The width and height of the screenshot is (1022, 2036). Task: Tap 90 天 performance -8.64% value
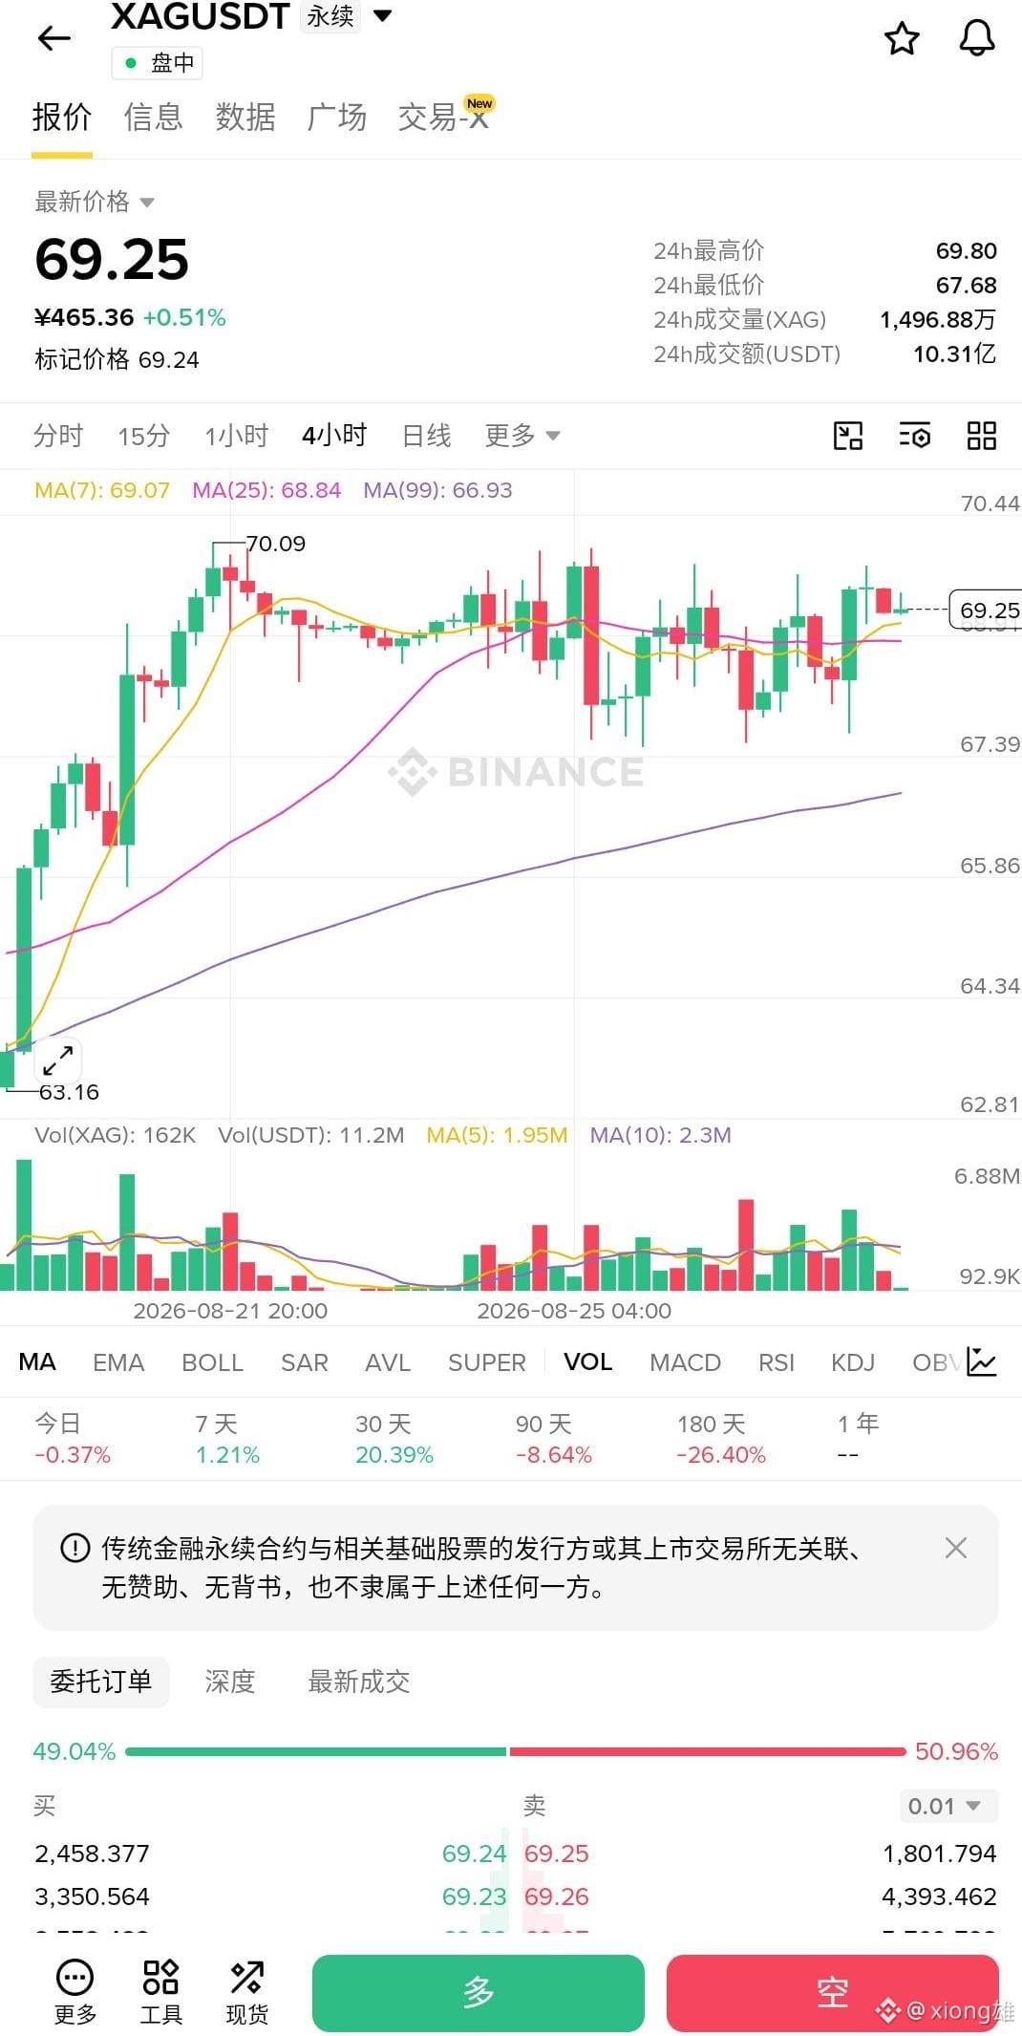click(x=554, y=1455)
